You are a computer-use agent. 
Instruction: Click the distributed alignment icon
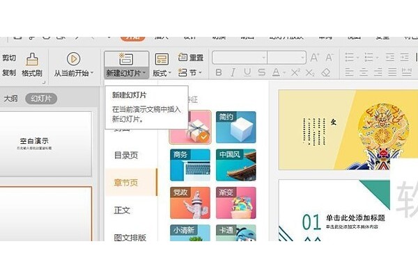407,72
